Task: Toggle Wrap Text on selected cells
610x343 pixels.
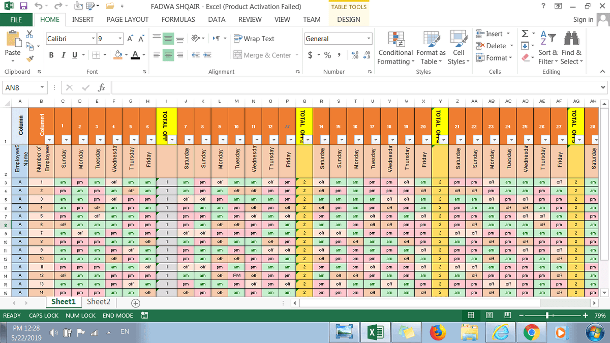Action: point(254,39)
